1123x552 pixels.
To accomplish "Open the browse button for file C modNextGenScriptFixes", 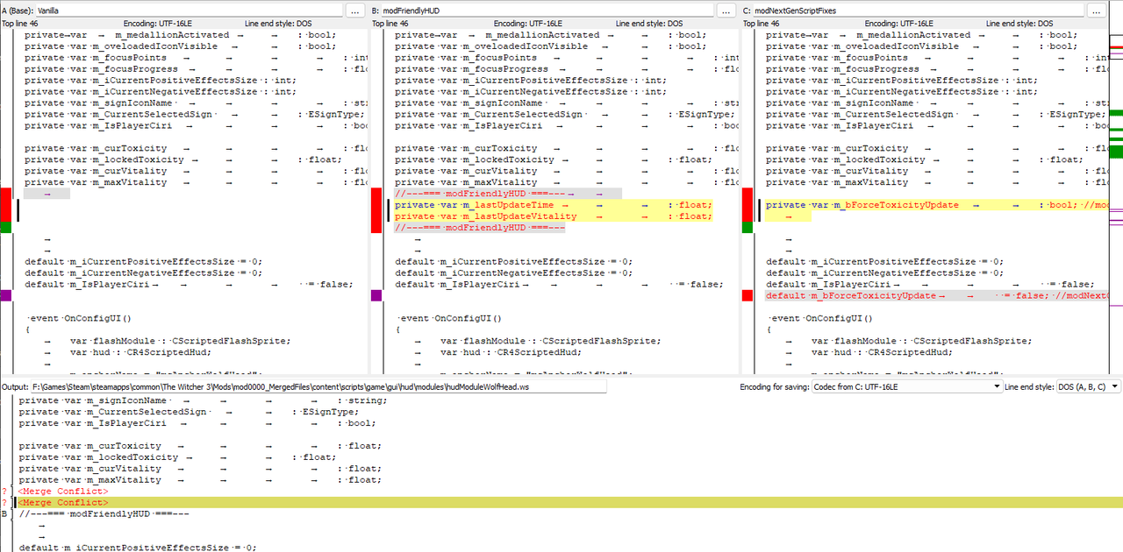I will pos(1097,11).
